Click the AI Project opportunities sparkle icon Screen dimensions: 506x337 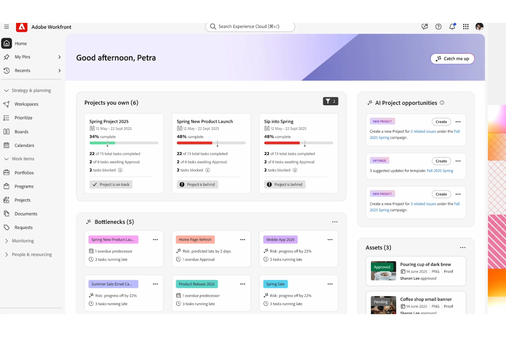click(x=370, y=102)
